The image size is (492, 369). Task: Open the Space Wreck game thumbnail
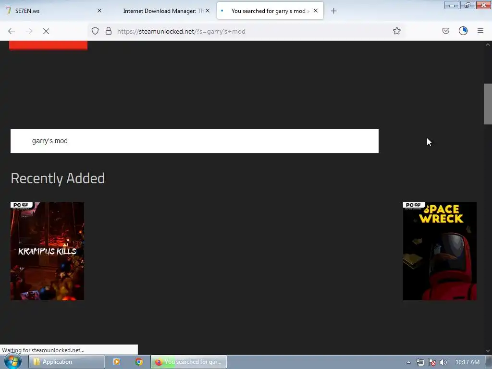coord(440,251)
